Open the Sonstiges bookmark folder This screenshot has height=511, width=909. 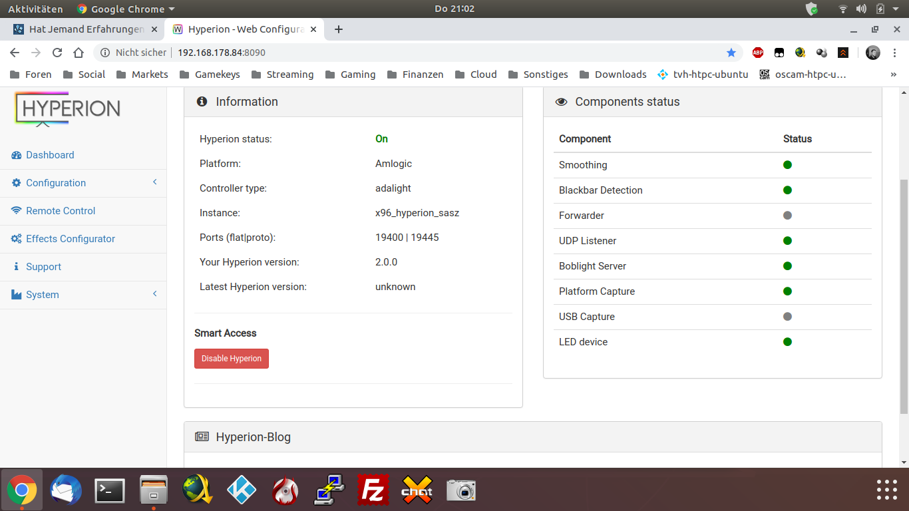tap(538, 75)
